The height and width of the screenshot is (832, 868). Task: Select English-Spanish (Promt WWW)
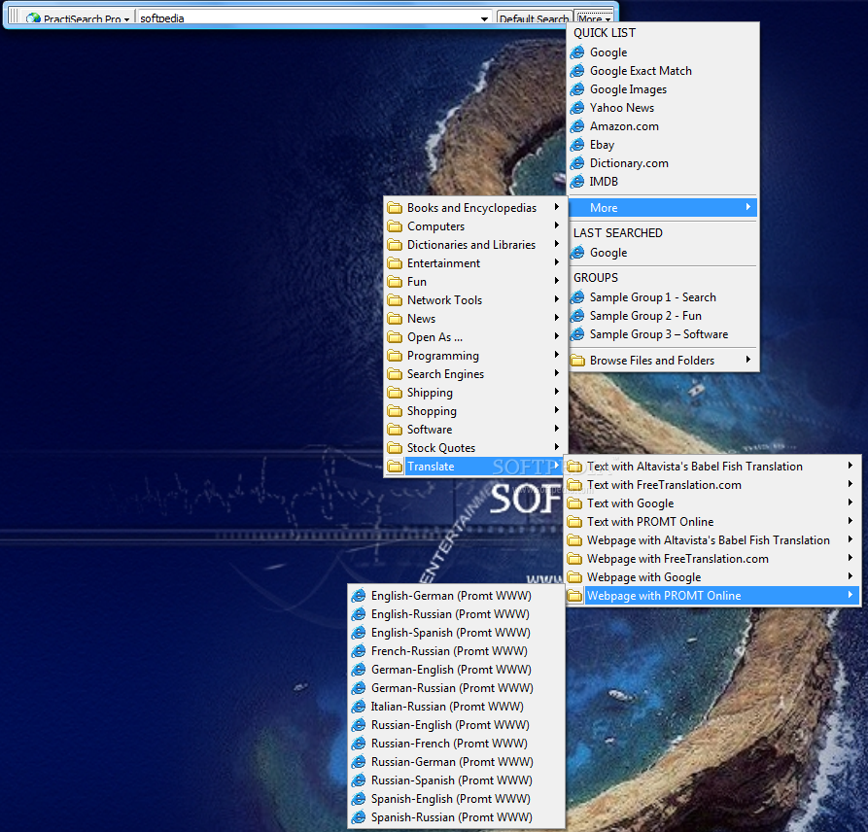point(456,633)
